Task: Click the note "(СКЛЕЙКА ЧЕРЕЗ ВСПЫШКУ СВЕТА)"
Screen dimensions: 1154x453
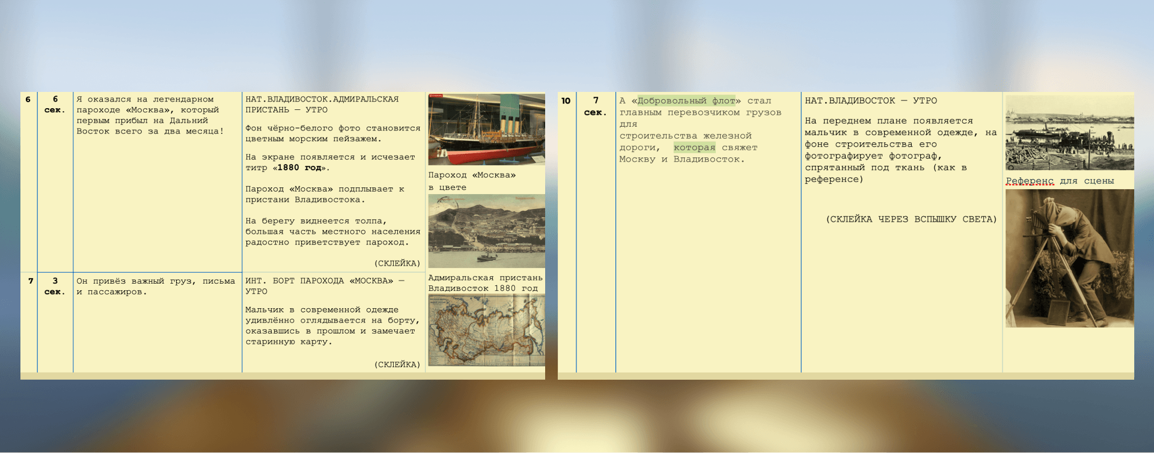Action: coord(911,219)
